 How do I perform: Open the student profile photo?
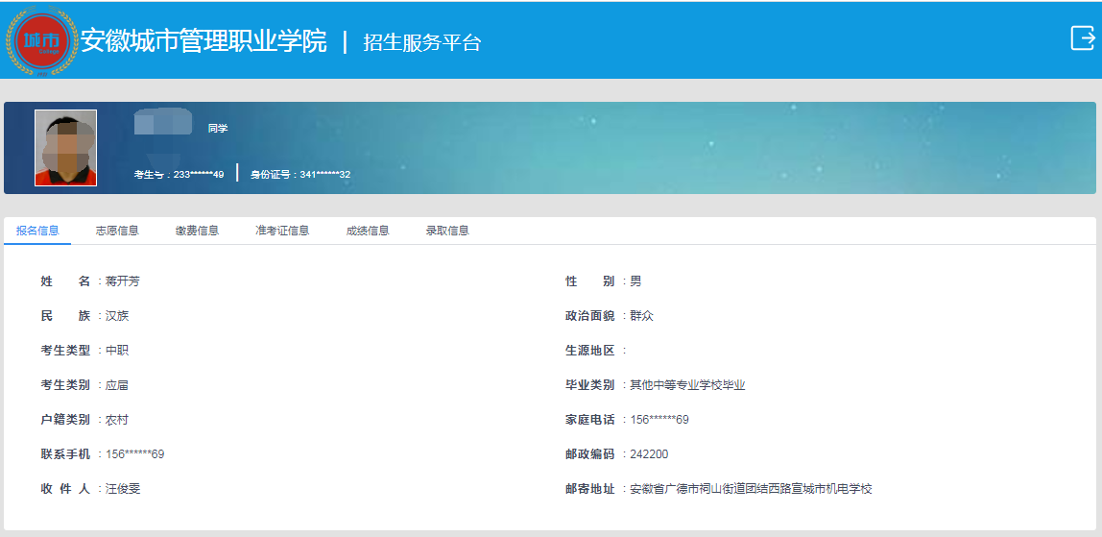pos(65,148)
